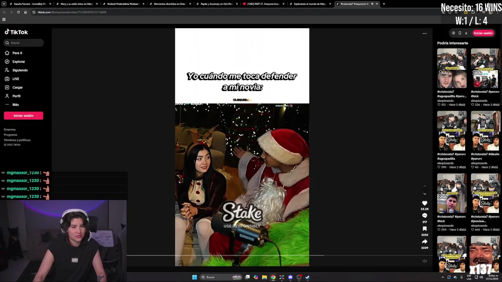This screenshot has height=282, width=502.
Task: Share the video (2229 shares)
Action: tap(424, 242)
